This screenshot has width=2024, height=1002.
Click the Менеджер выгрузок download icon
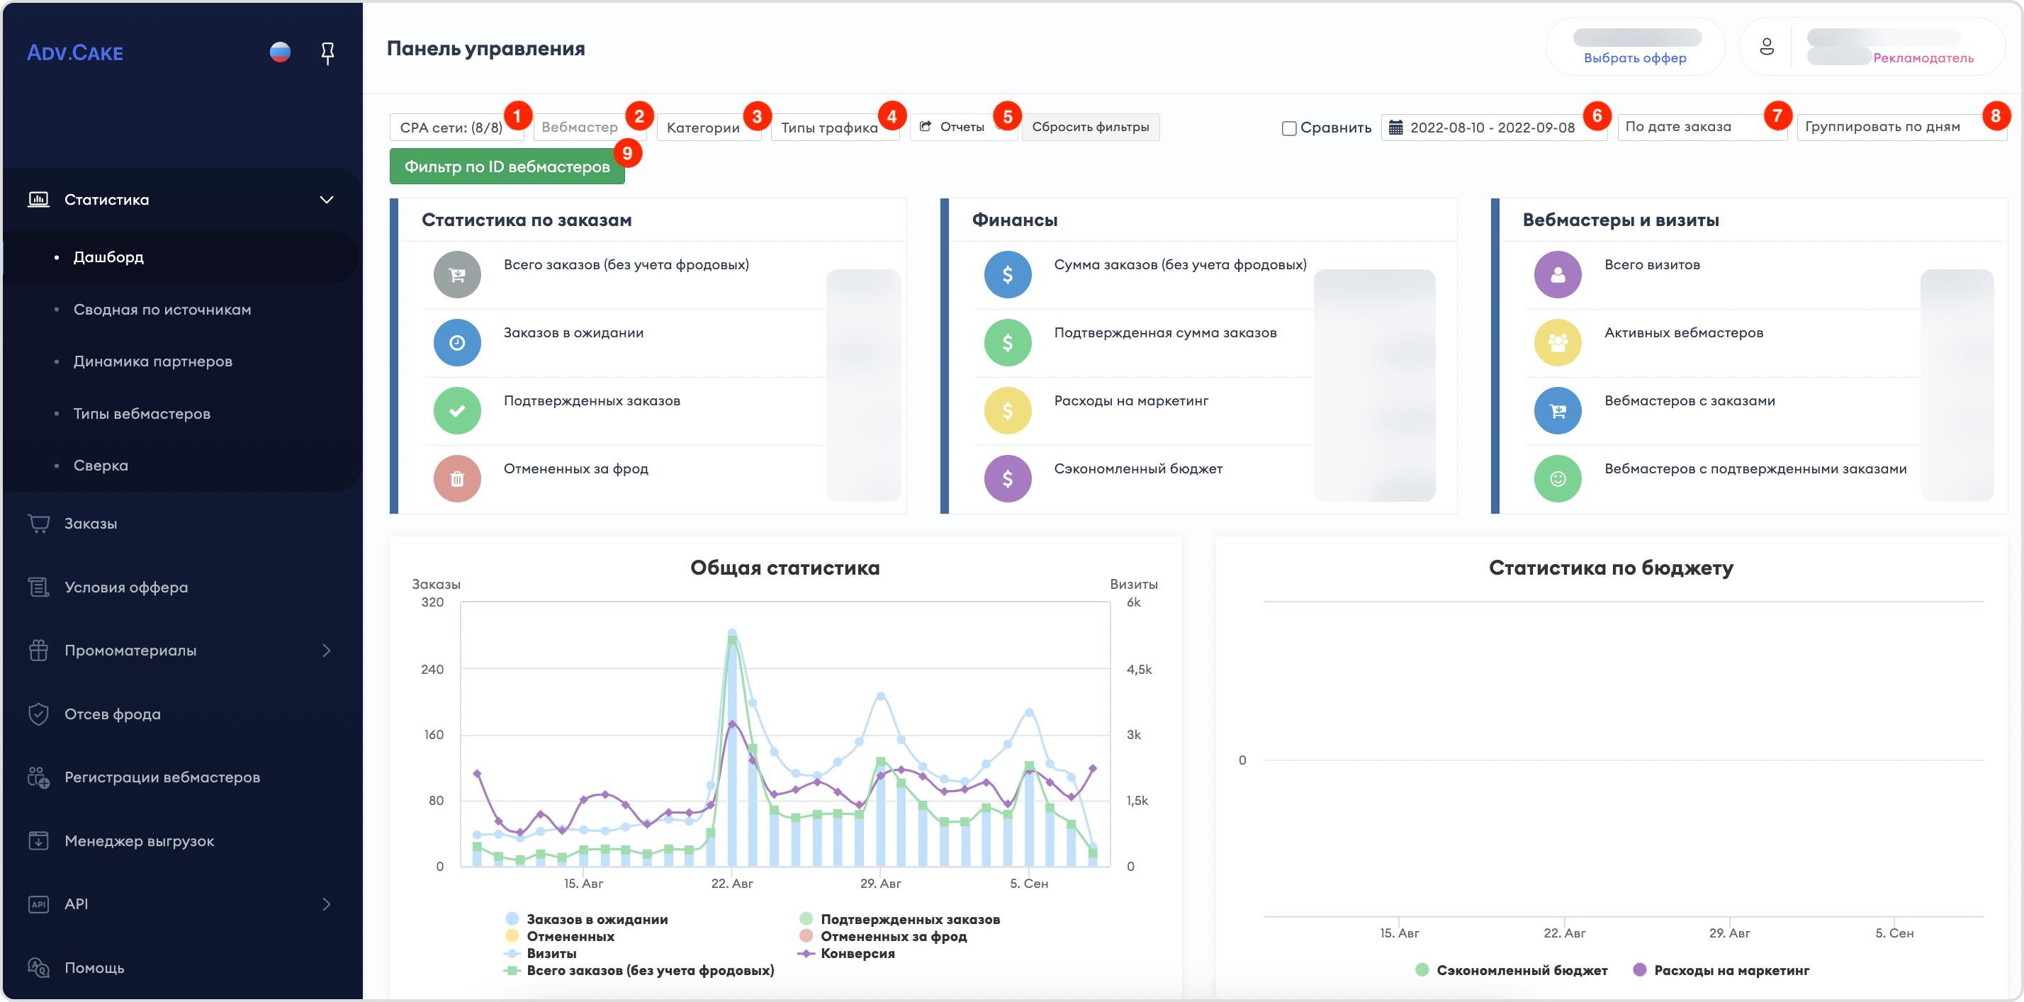click(38, 841)
